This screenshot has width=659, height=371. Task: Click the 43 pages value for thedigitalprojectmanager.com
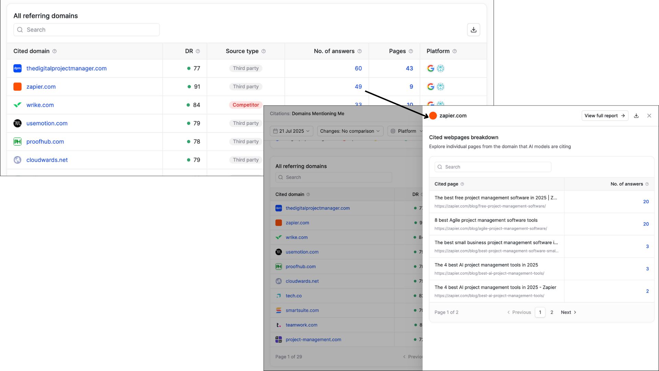coord(409,68)
